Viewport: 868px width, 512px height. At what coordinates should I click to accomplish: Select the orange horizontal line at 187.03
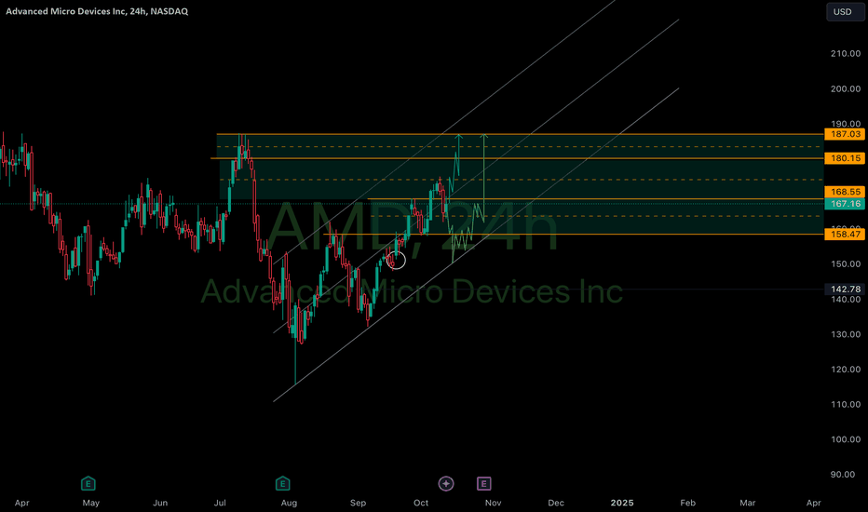pyautogui.click(x=520, y=134)
